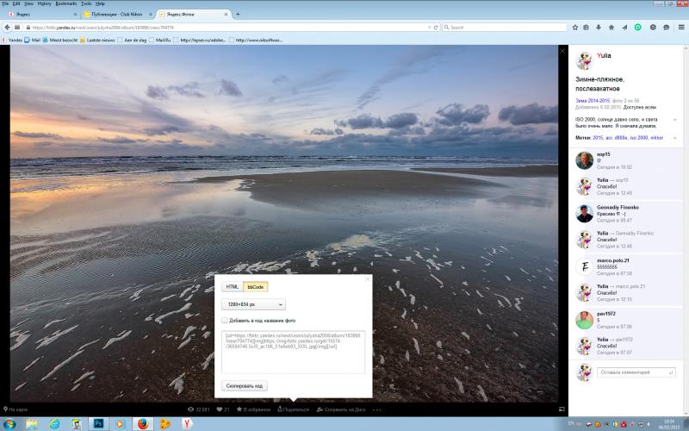Open Gennadiy Finenko's profile name
Screen dimensions: 689x431
618,207
